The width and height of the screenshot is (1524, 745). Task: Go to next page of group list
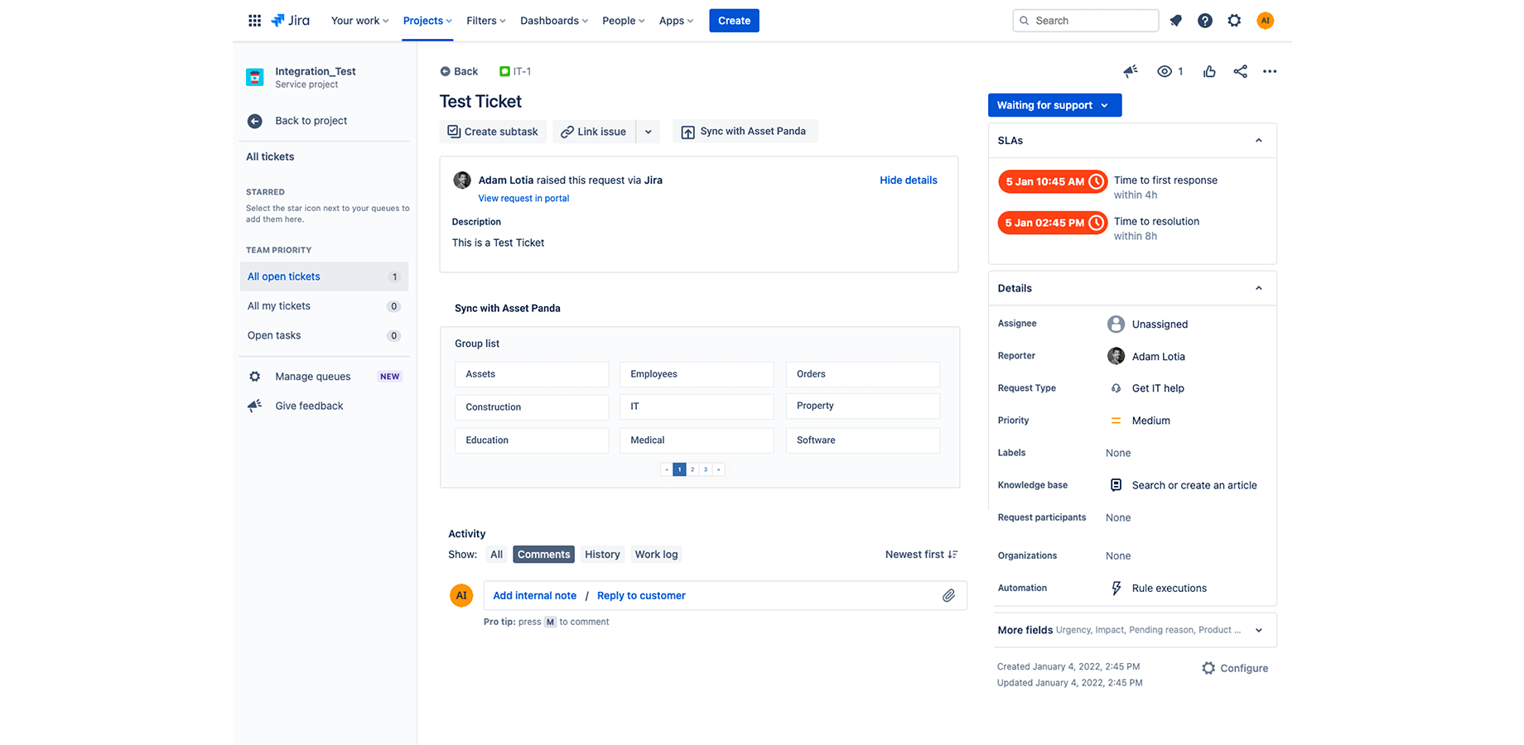point(718,469)
